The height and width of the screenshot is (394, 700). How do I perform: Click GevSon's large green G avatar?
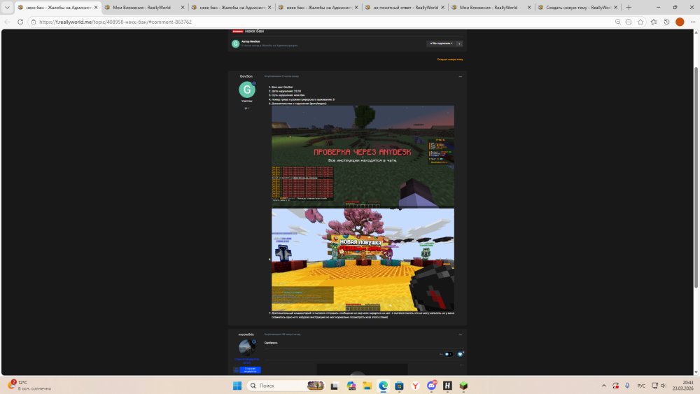tap(247, 90)
